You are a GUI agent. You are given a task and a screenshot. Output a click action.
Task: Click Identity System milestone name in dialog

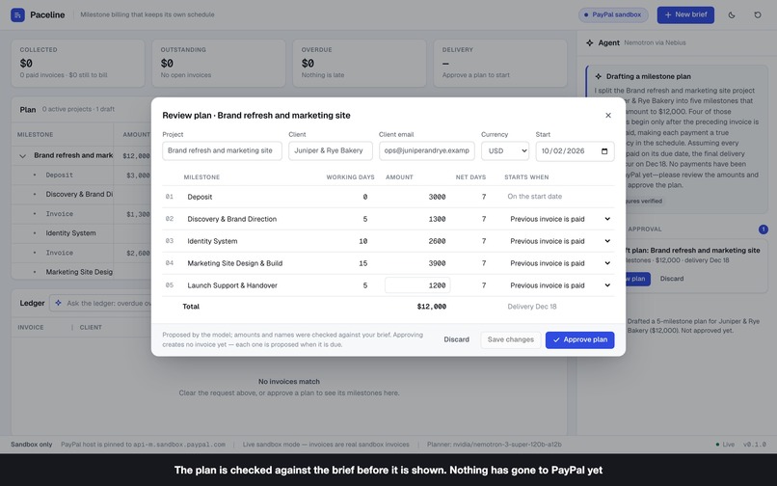coord(213,241)
